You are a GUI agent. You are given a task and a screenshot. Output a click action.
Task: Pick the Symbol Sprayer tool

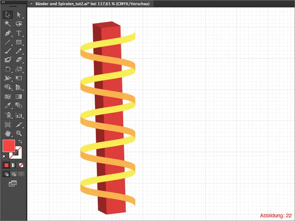[7, 115]
